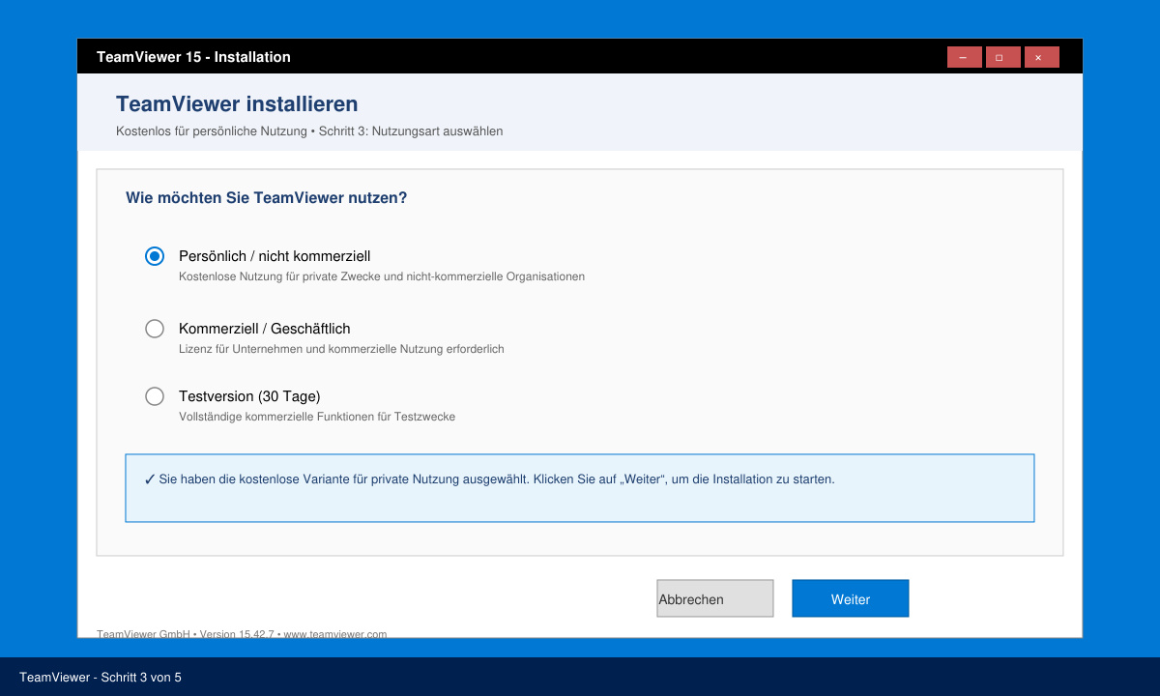This screenshot has height=696, width=1160.
Task: Click the text 'Vollständige kommerzielle Funktionen für Testzwecke'
Action: pos(317,417)
